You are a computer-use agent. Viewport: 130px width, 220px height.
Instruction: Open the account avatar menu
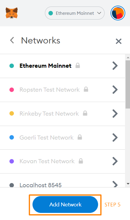click(x=118, y=13)
